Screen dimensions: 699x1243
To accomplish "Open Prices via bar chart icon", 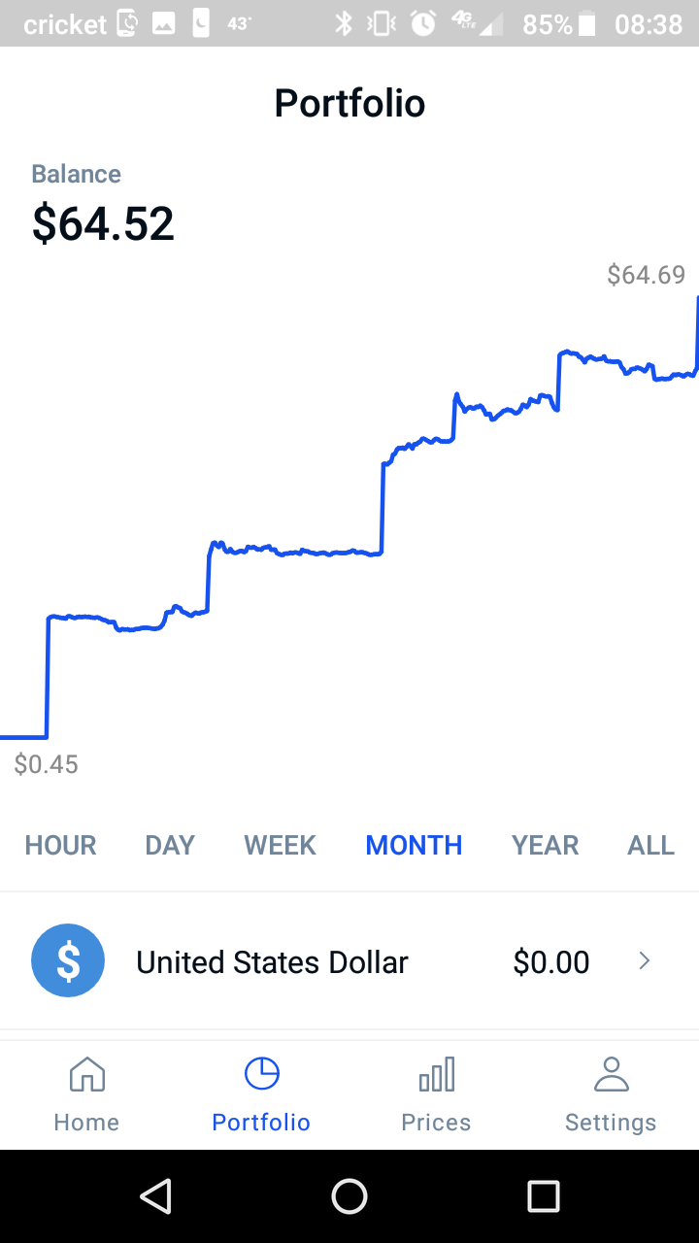I will [436, 1075].
